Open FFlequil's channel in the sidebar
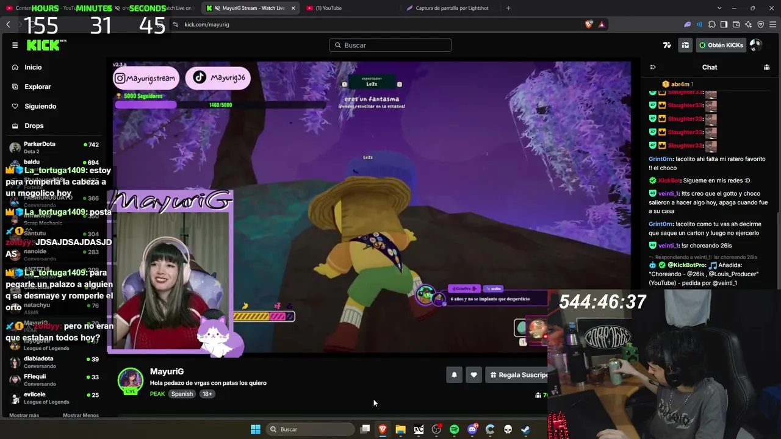 tap(54, 380)
